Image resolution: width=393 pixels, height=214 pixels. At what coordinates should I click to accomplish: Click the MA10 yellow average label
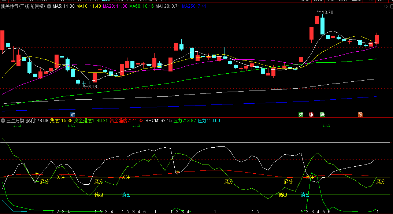coord(88,6)
